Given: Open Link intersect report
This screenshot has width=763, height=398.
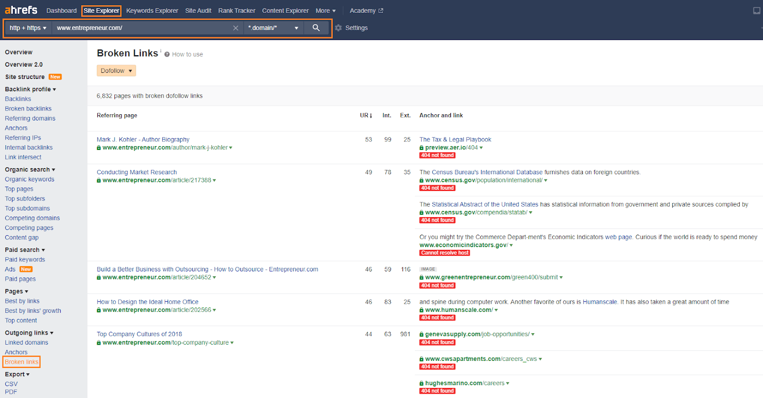Looking at the screenshot, I should click(23, 158).
